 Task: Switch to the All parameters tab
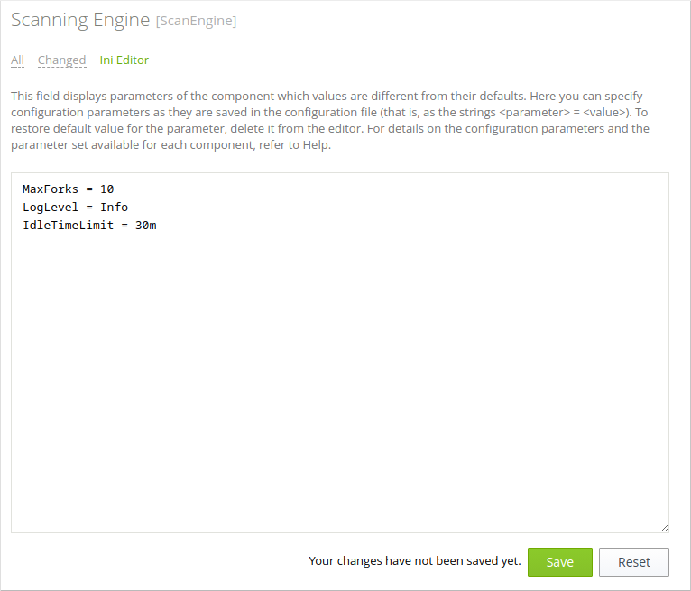pyautogui.click(x=18, y=60)
